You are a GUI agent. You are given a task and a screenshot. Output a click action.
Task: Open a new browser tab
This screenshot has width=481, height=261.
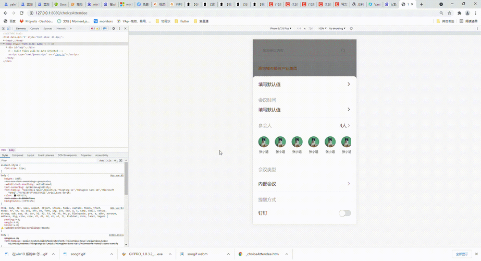pyautogui.click(x=422, y=4)
